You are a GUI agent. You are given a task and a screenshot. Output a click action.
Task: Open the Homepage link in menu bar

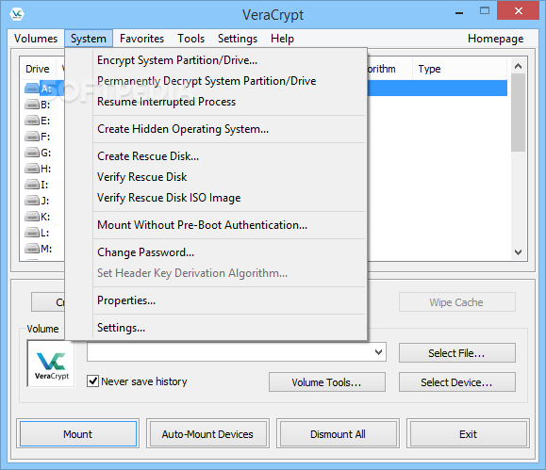(495, 39)
